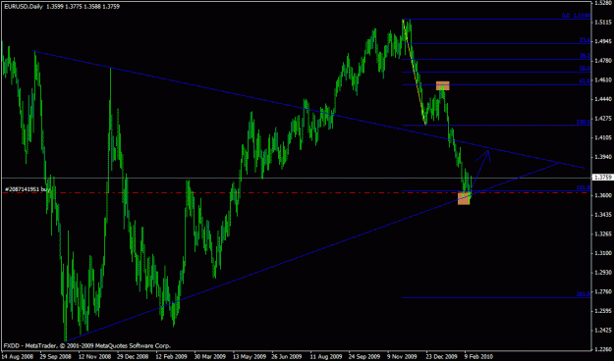Click the '12 Nov 2008' date label

coord(94,357)
